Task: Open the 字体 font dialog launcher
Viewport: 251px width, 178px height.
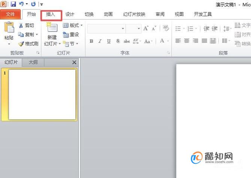Action: click(x=168, y=52)
